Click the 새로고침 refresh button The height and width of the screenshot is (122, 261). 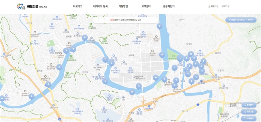(x=249, y=112)
